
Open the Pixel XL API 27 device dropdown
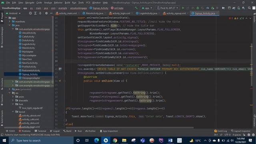168,8
